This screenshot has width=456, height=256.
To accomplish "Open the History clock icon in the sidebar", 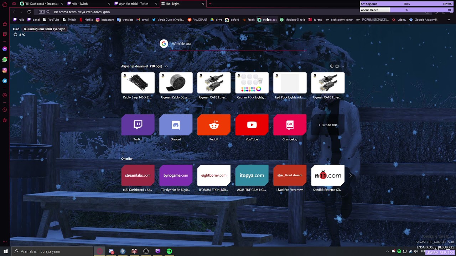I will pyautogui.click(x=5, y=110).
